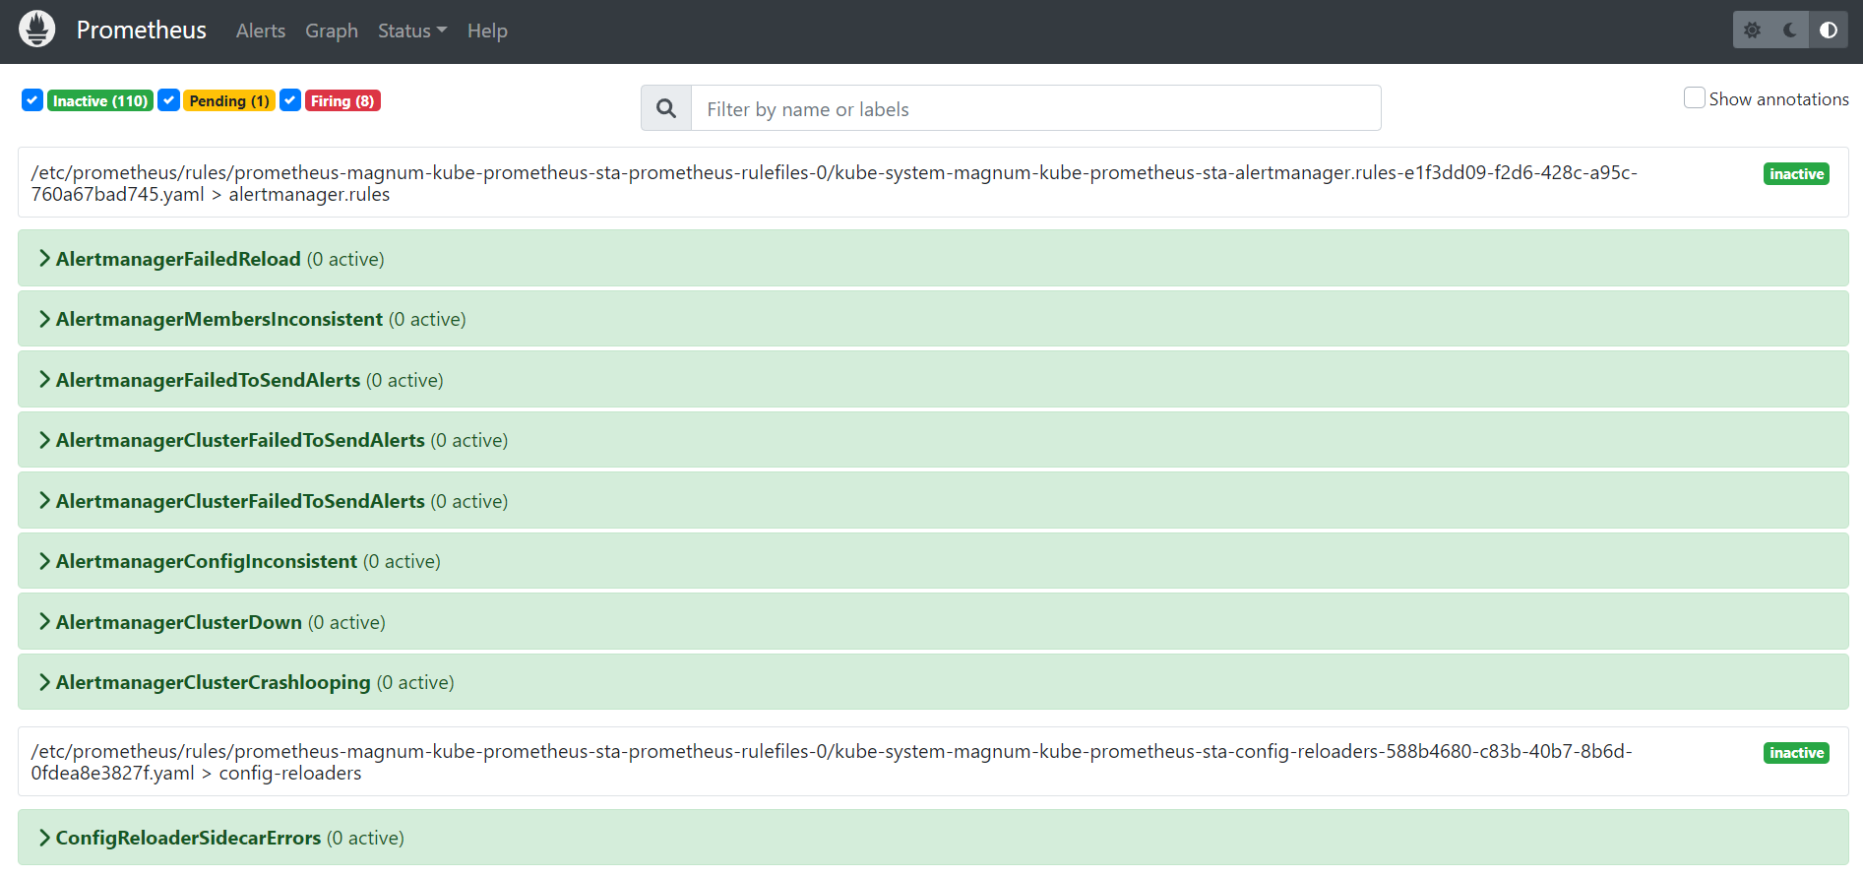Select browser-preferred theme half-circle icon
Image resolution: width=1863 pixels, height=876 pixels.
click(1829, 31)
